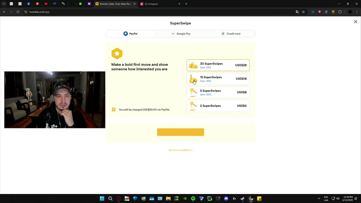Click the USD$8 price label

242,92
